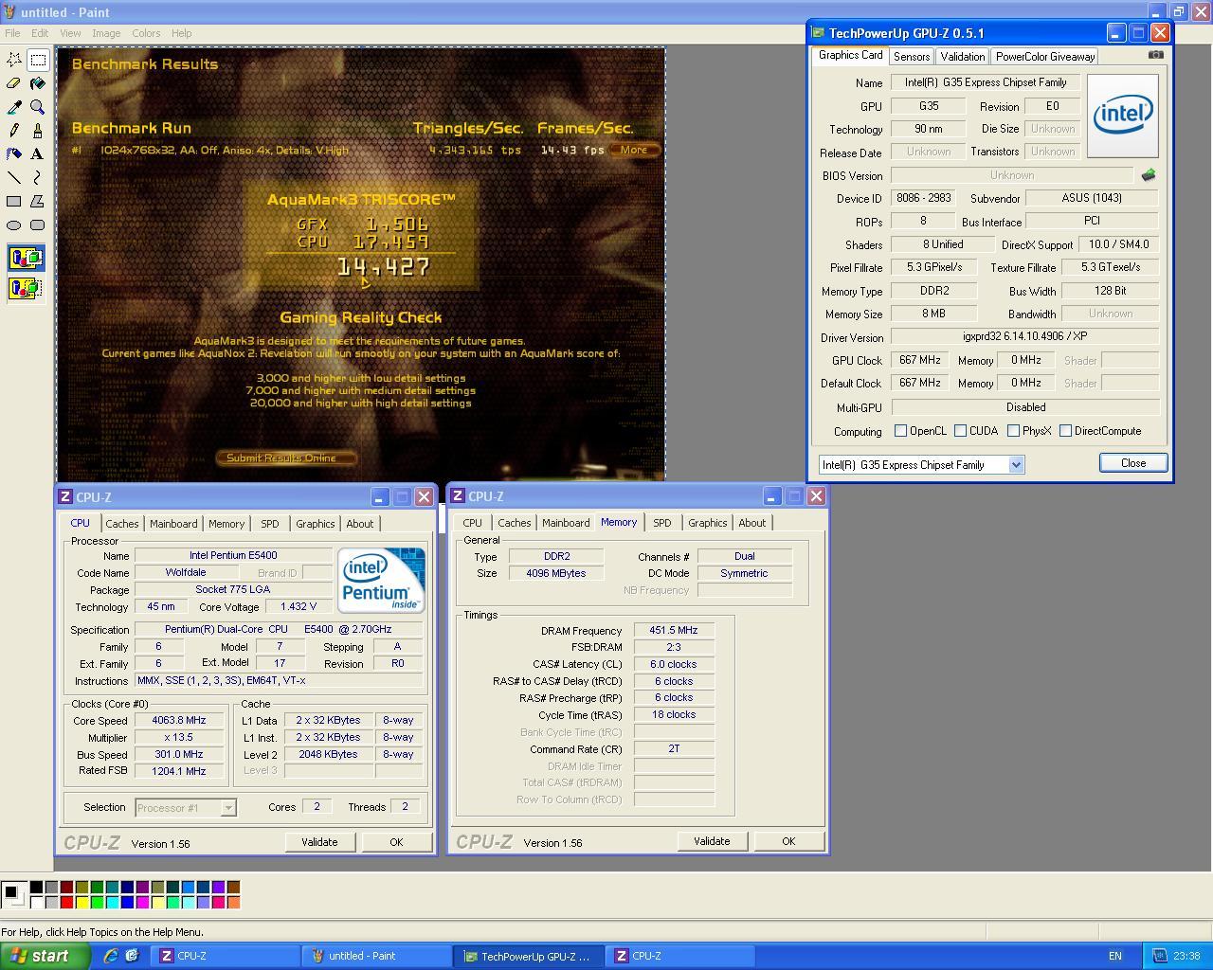Switch to the Validation tab in GPU-Z

[963, 57]
